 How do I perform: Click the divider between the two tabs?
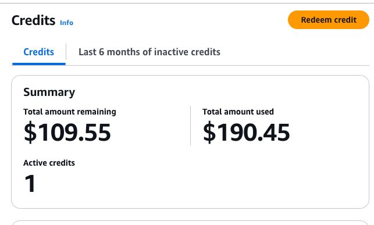[x=66, y=52]
